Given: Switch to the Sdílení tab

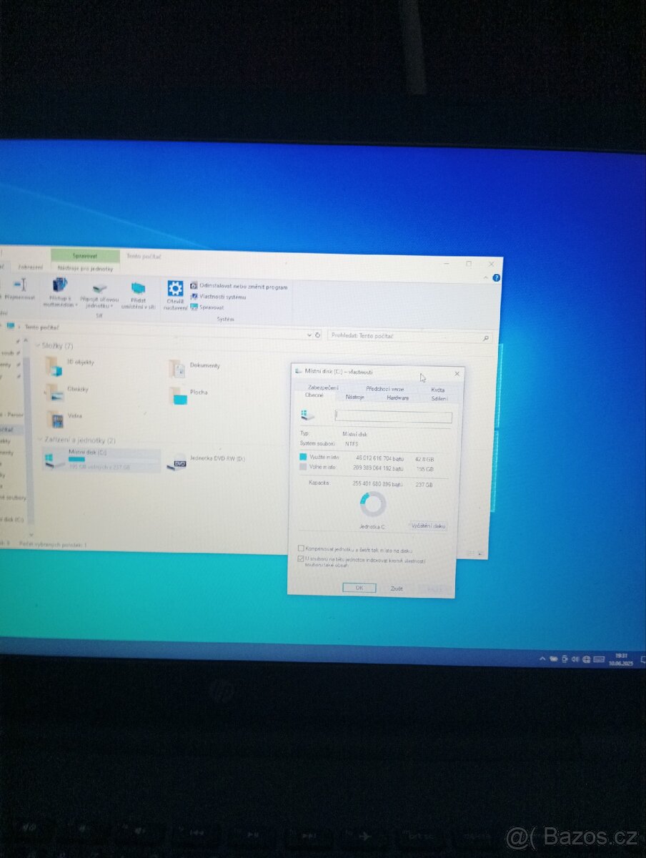Looking at the screenshot, I should tap(439, 398).
